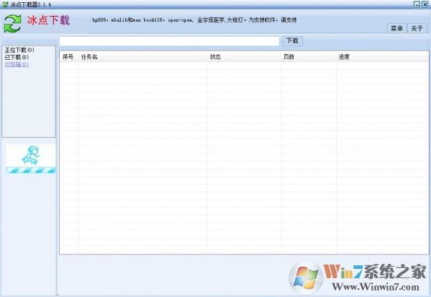Focus the download URL input field
Image resolution: width=431 pixels, height=297 pixels.
tap(169, 41)
